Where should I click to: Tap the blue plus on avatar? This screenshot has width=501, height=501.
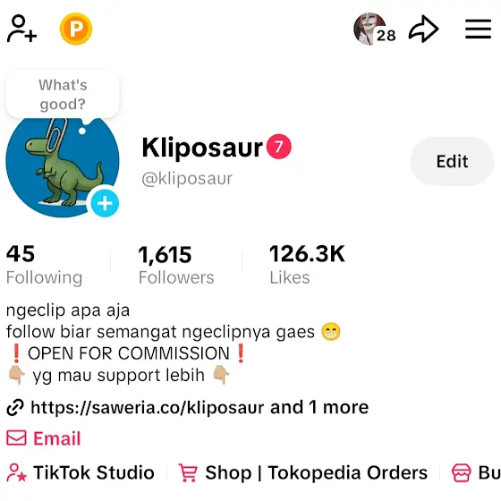[105, 203]
